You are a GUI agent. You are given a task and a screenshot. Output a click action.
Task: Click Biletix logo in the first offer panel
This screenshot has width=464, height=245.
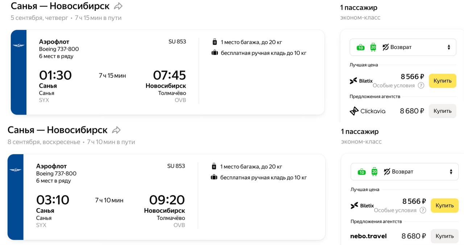(x=361, y=81)
